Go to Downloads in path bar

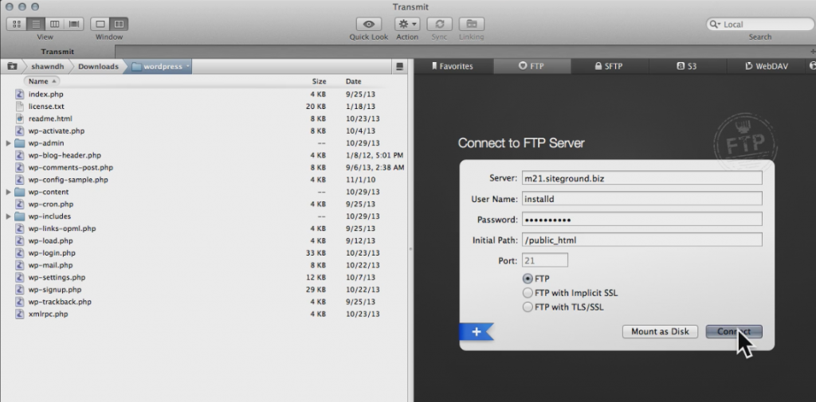(x=98, y=67)
